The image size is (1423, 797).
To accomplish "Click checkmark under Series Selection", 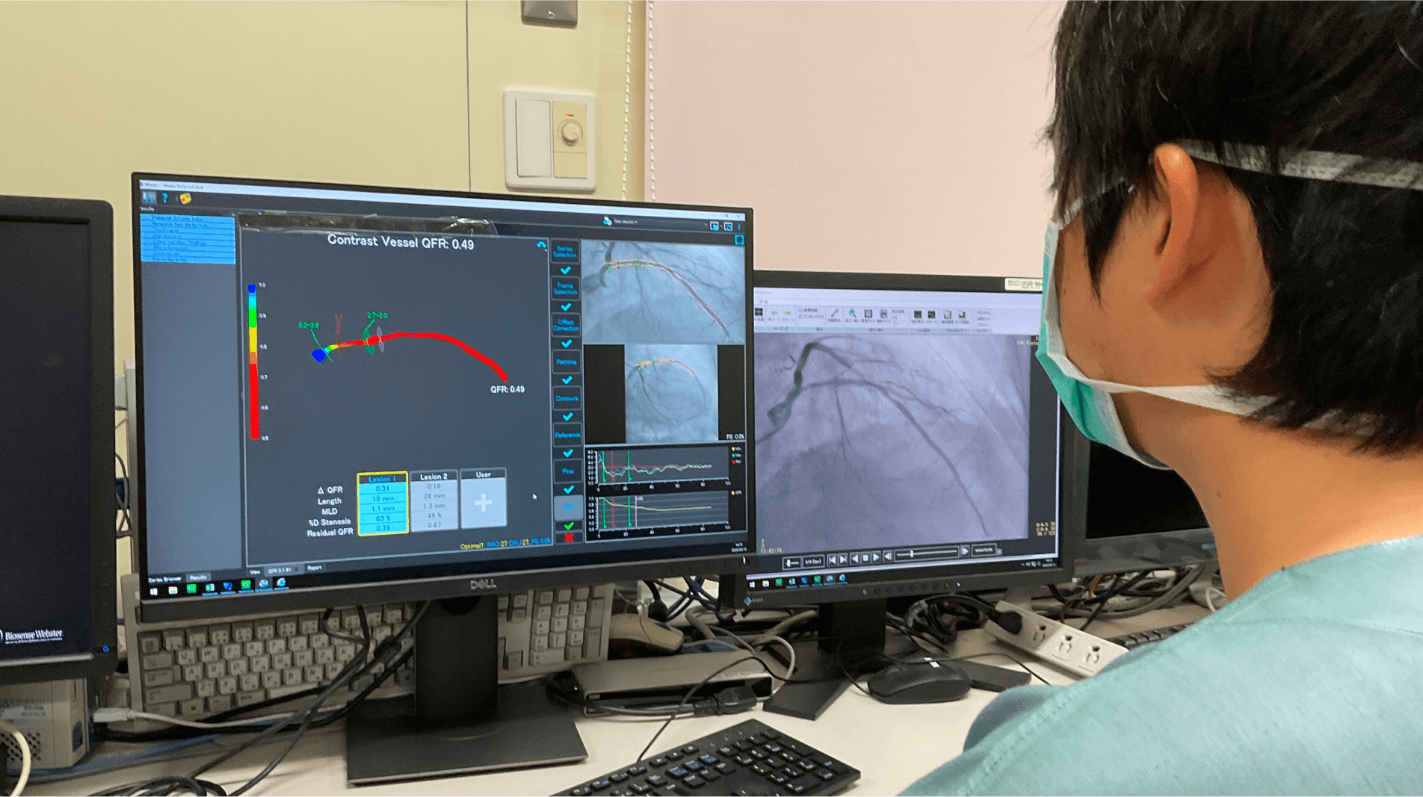I will click(x=566, y=270).
